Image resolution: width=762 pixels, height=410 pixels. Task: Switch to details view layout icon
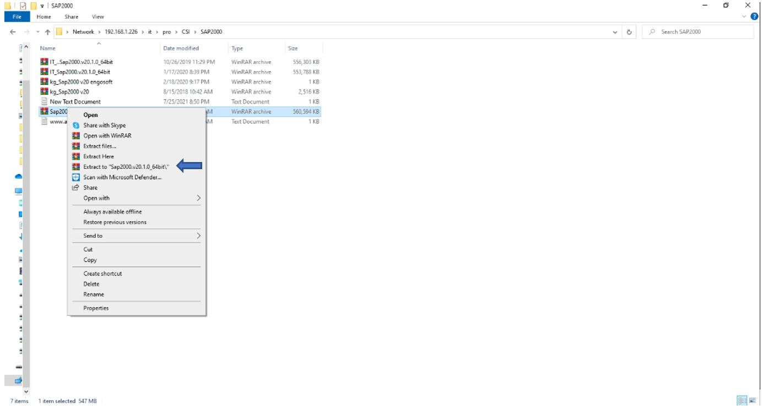[x=742, y=401]
